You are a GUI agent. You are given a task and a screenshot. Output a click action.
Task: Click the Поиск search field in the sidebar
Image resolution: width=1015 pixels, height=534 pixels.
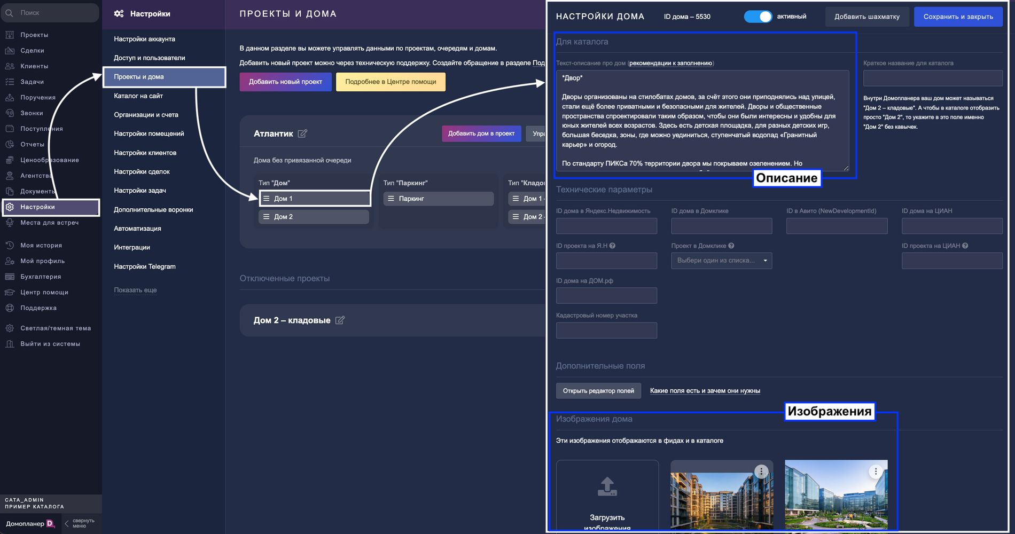pyautogui.click(x=50, y=13)
